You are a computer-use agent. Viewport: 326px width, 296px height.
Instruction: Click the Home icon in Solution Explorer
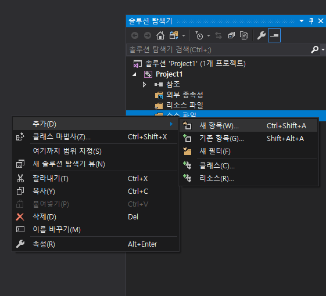(x=160, y=35)
